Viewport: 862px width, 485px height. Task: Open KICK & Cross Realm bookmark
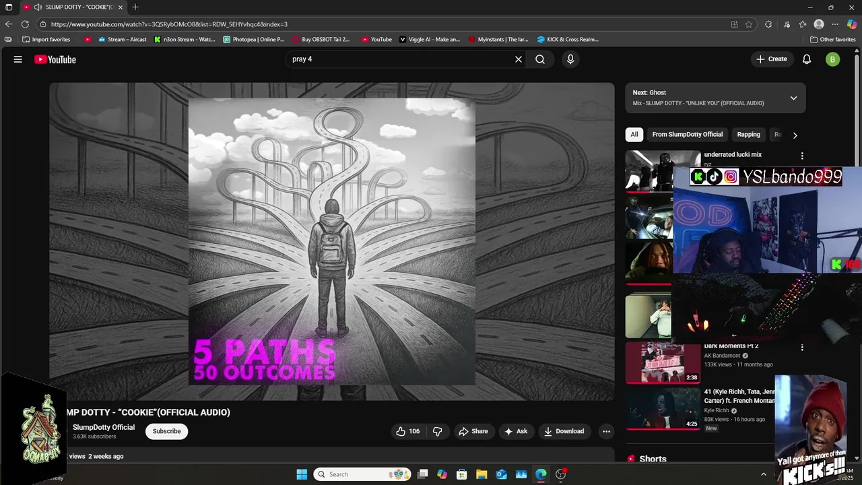pyautogui.click(x=568, y=39)
